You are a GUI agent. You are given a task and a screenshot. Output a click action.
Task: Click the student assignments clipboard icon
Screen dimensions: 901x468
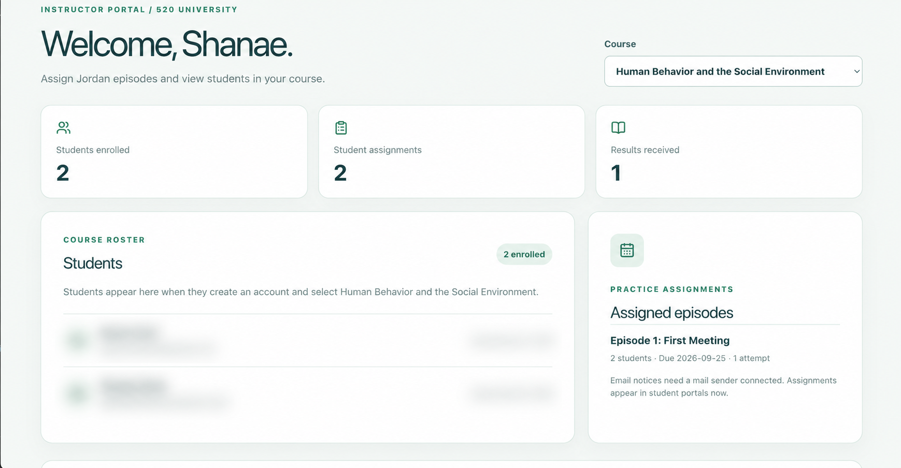[x=341, y=127]
